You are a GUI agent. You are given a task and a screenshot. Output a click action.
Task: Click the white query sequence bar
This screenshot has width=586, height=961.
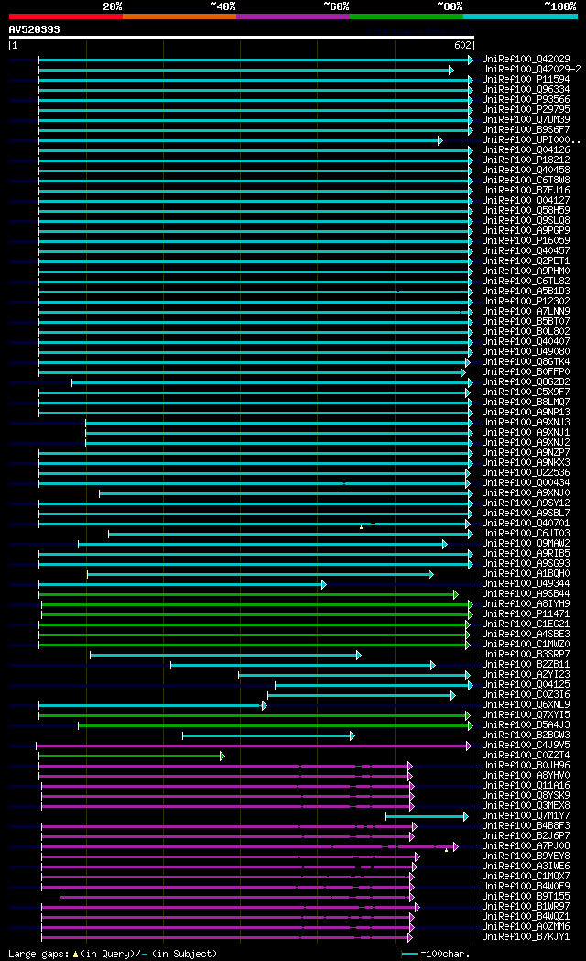[x=241, y=38]
